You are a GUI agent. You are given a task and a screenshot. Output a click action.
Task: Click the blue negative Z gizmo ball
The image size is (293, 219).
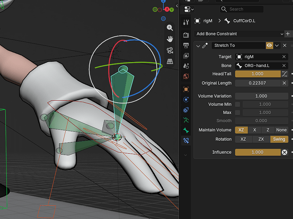[x=163, y=19]
